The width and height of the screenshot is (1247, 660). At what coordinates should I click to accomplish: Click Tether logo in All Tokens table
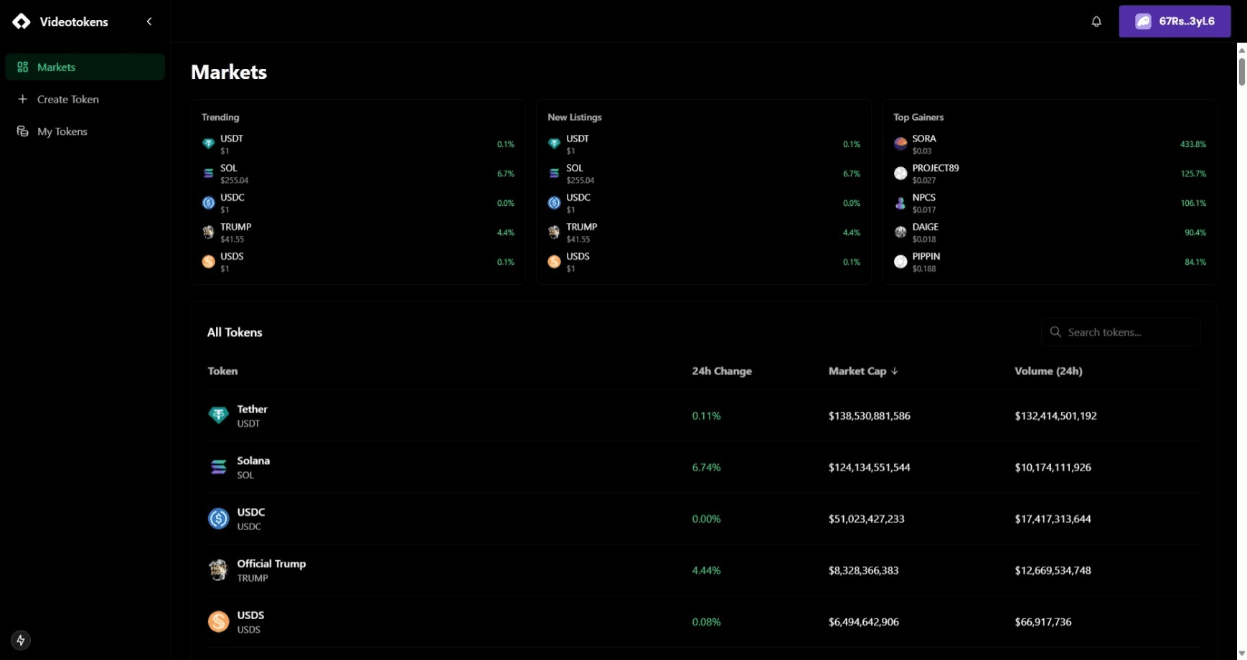point(218,415)
